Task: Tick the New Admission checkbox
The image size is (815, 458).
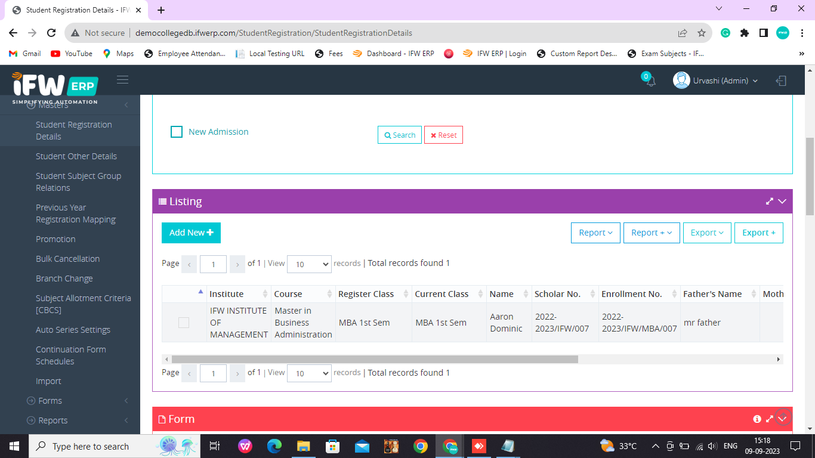Action: pos(177,132)
